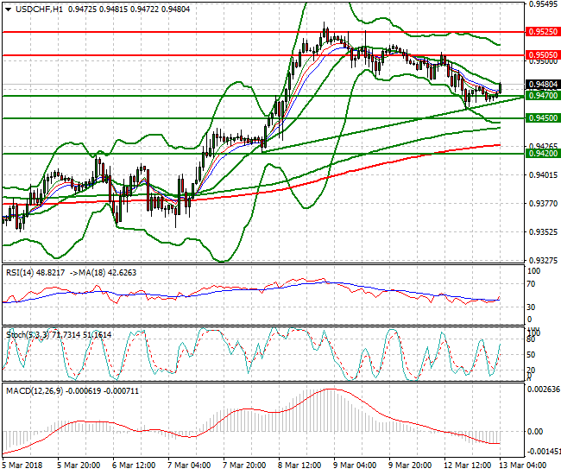Click the 0.93770 price scale value

(x=543, y=203)
